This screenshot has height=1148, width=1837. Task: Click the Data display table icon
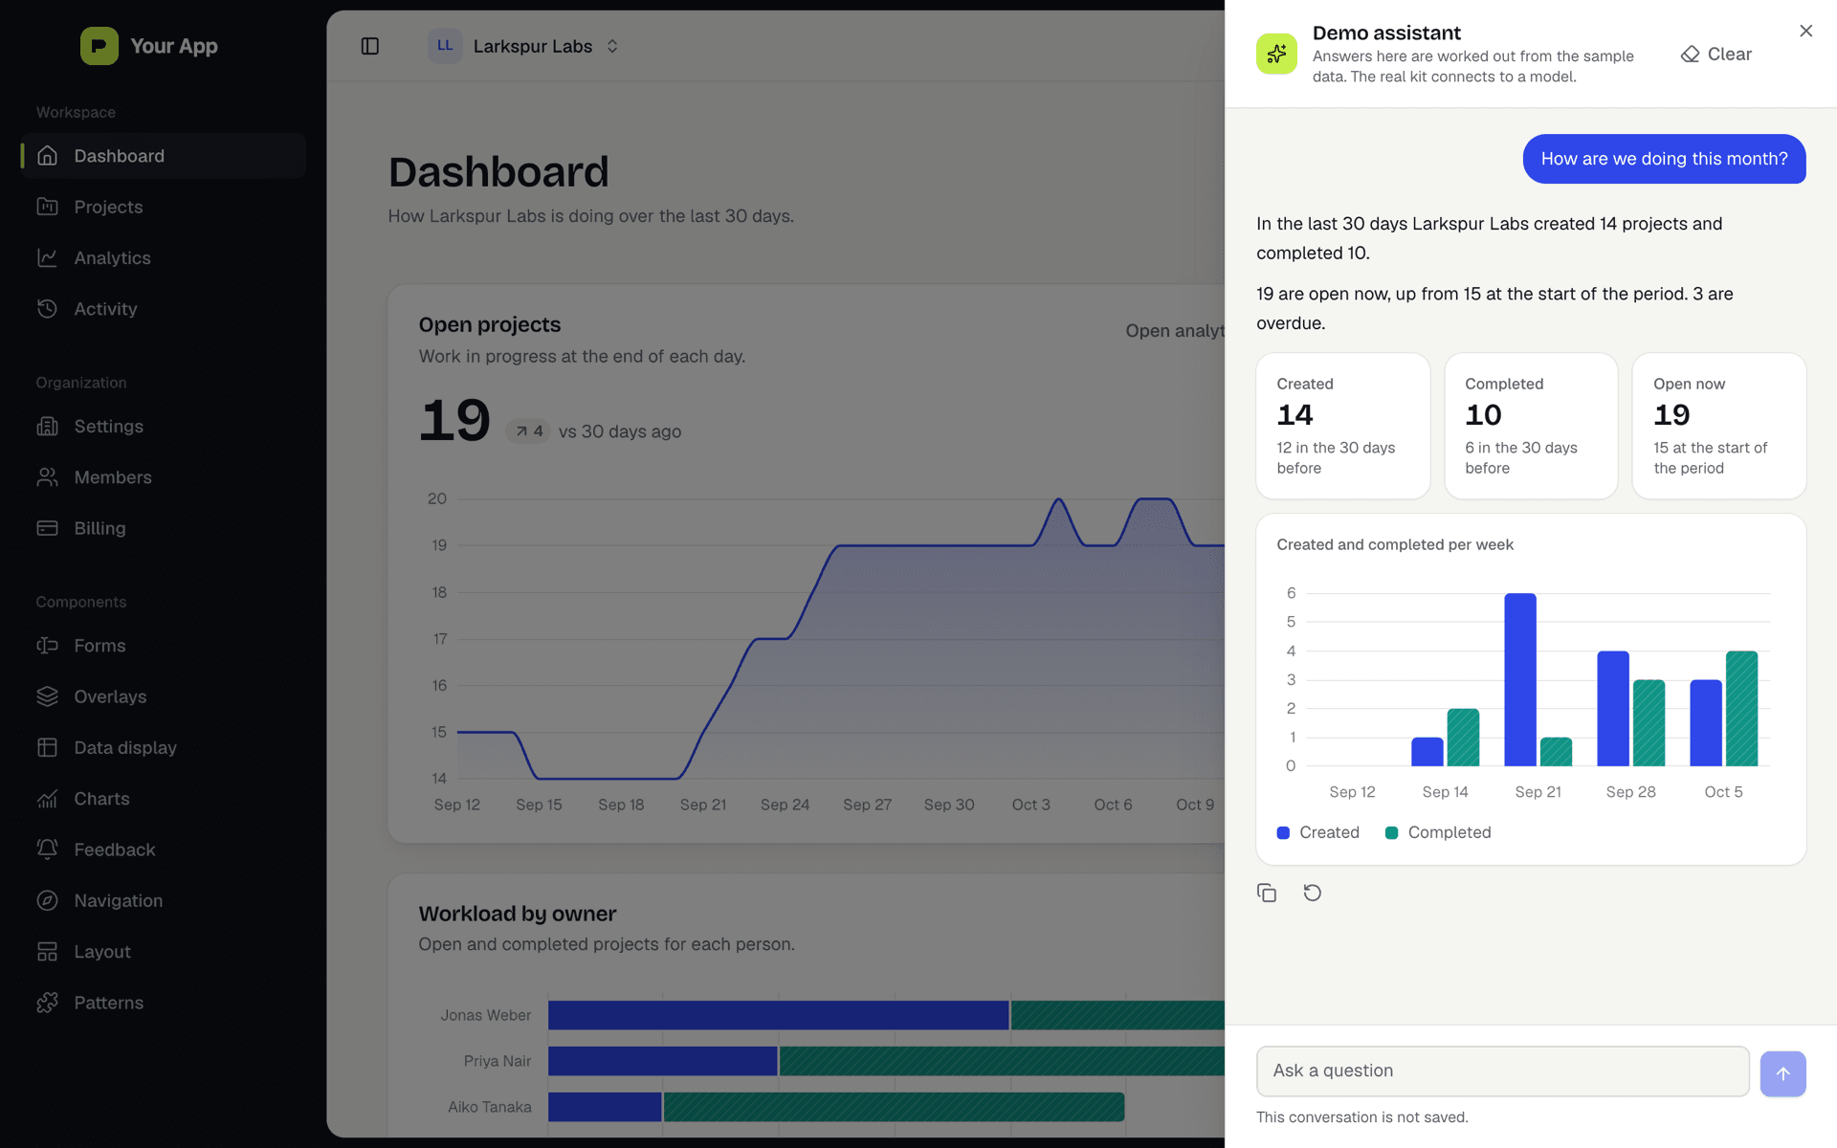click(x=48, y=747)
